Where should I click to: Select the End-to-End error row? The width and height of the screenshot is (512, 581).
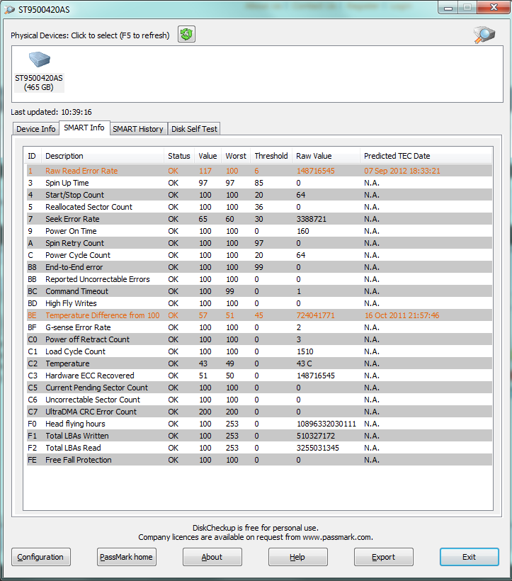point(259,267)
